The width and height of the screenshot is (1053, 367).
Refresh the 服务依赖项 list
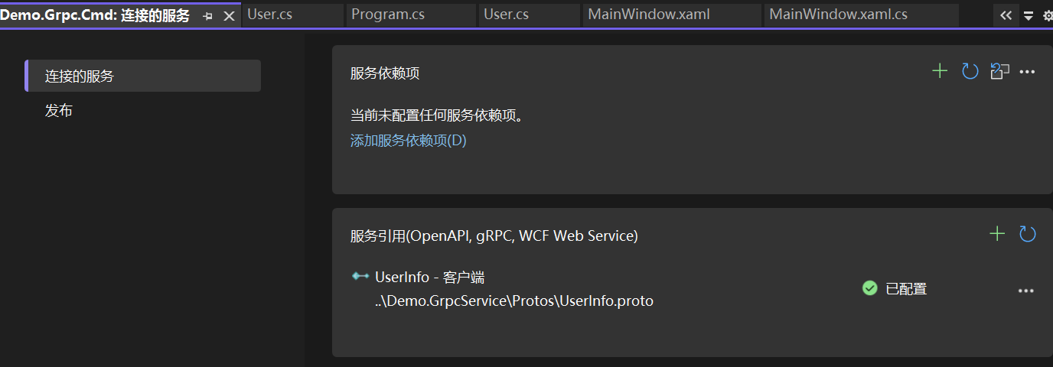tap(970, 71)
